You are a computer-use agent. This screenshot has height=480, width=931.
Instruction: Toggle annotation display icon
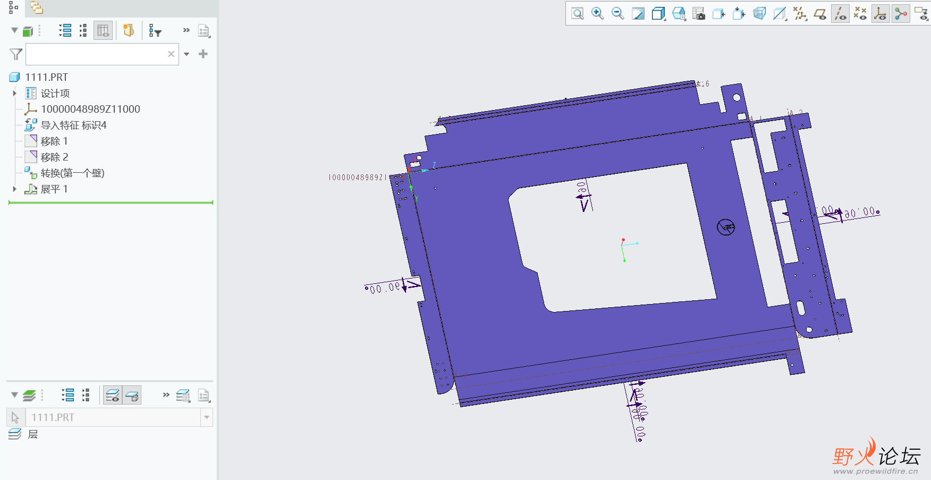921,13
